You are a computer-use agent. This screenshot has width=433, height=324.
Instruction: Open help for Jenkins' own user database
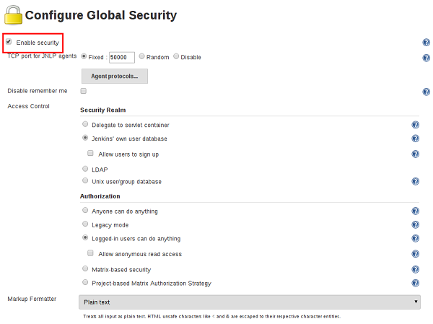[416, 139]
